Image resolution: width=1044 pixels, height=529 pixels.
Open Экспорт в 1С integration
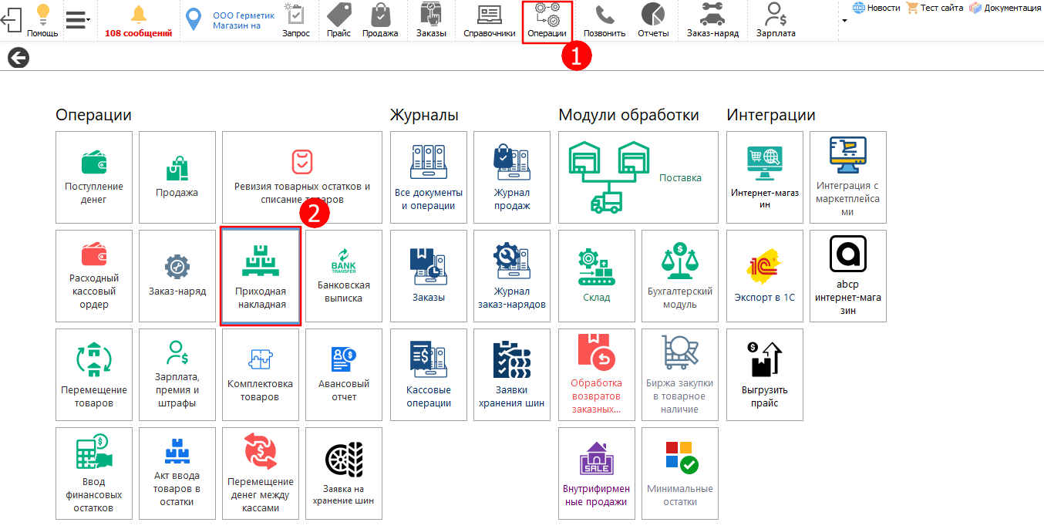764,276
